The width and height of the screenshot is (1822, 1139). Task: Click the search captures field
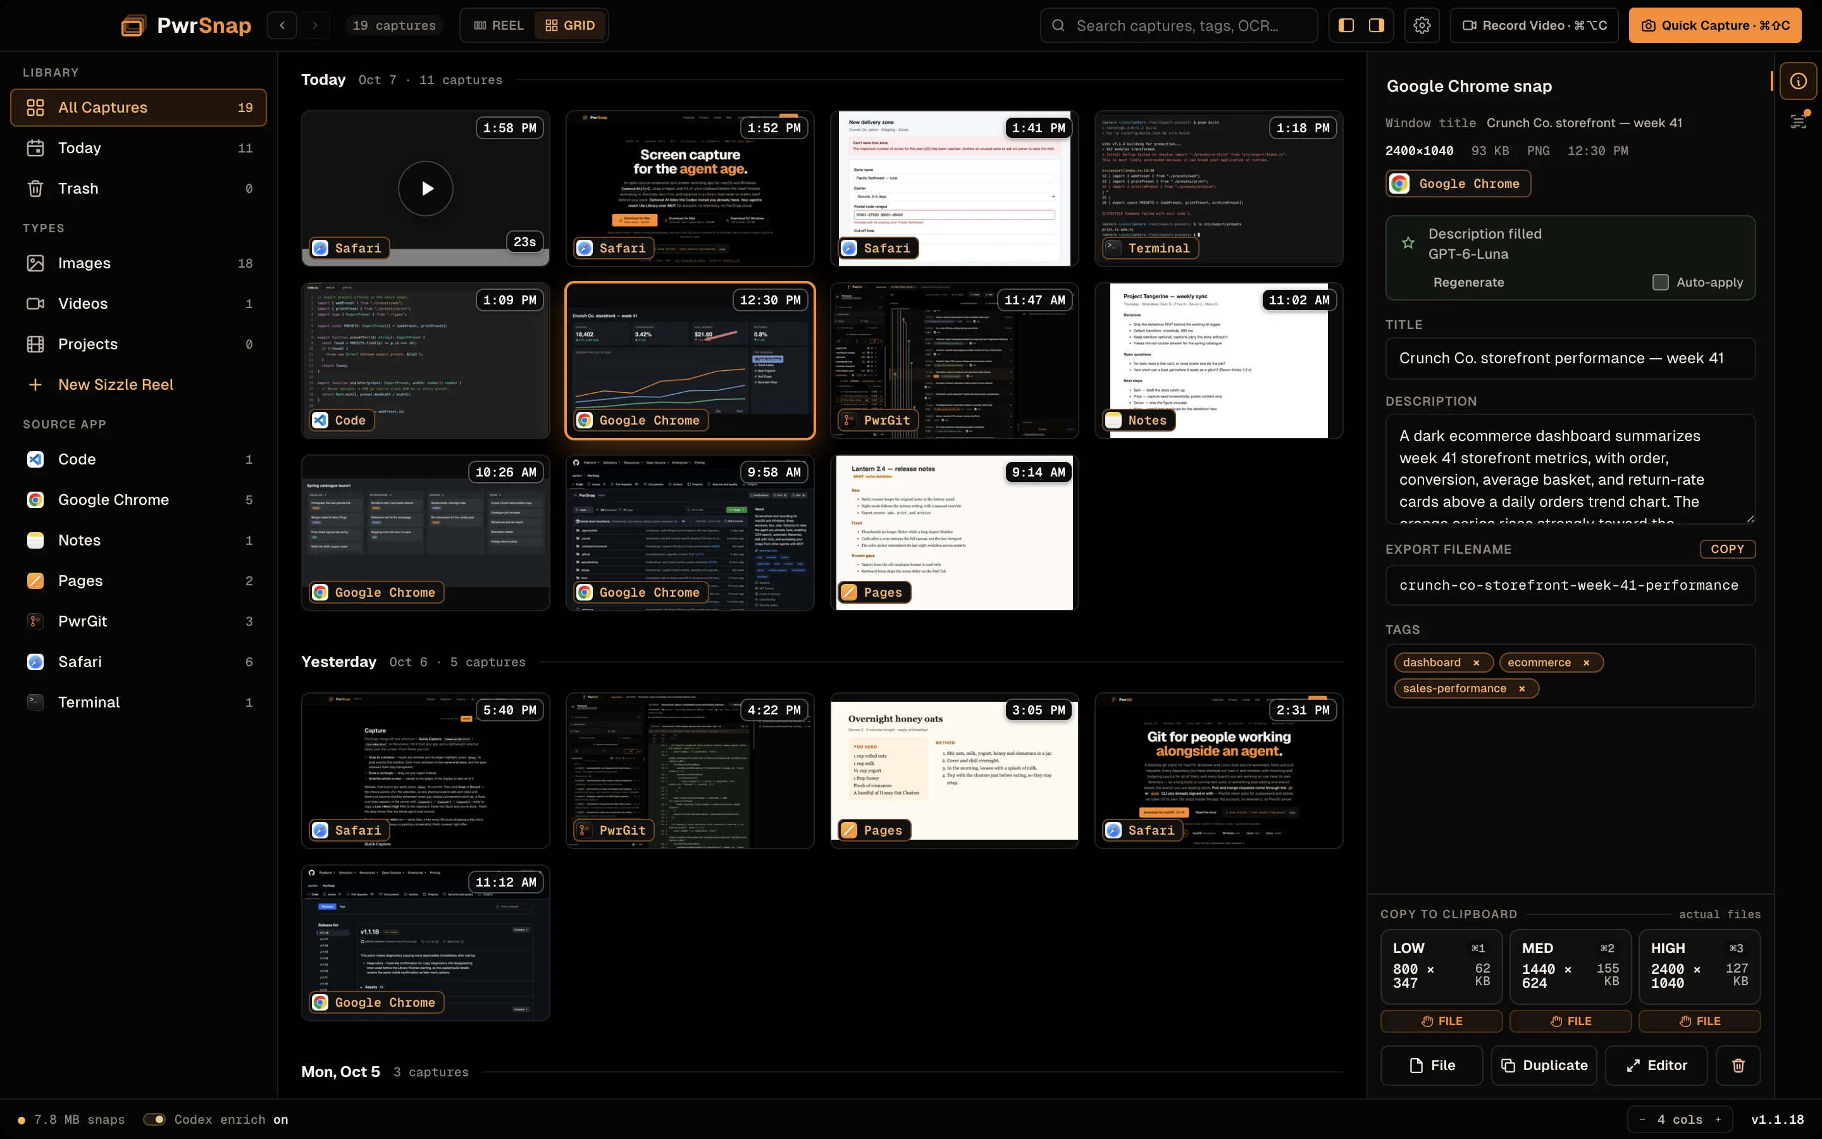click(1178, 25)
